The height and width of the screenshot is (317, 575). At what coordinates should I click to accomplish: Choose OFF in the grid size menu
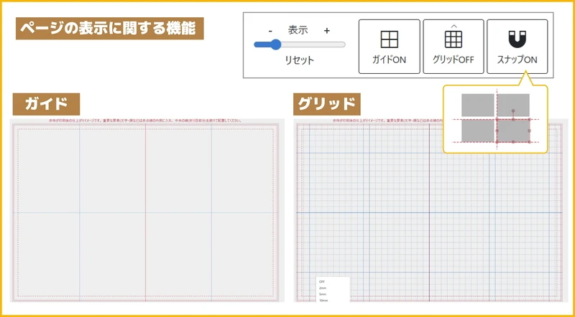coord(321,282)
